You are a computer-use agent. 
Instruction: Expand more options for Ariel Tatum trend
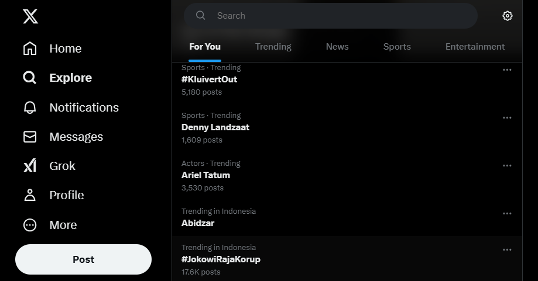pos(507,166)
